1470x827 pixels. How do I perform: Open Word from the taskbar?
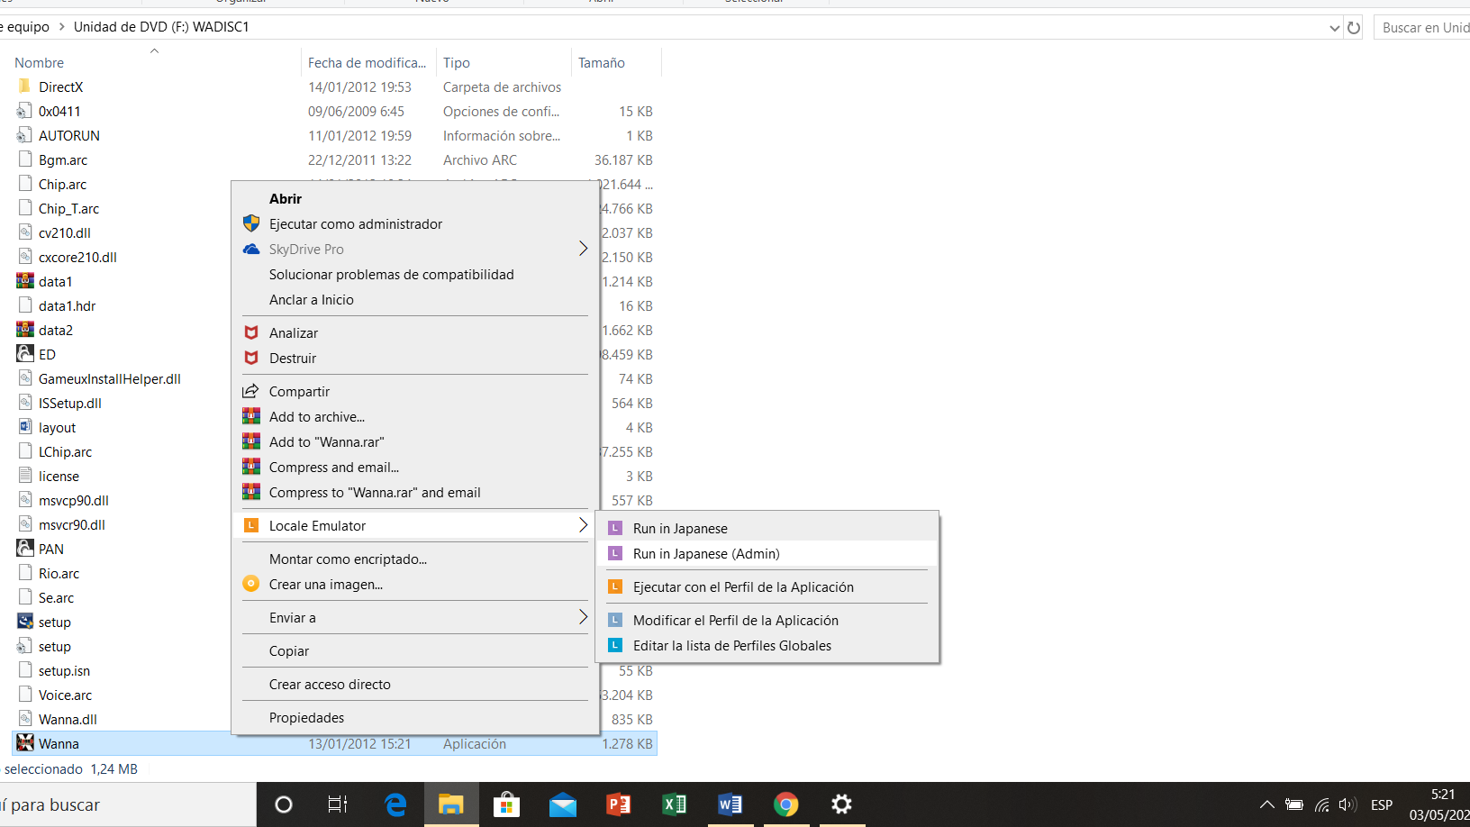tap(730, 804)
